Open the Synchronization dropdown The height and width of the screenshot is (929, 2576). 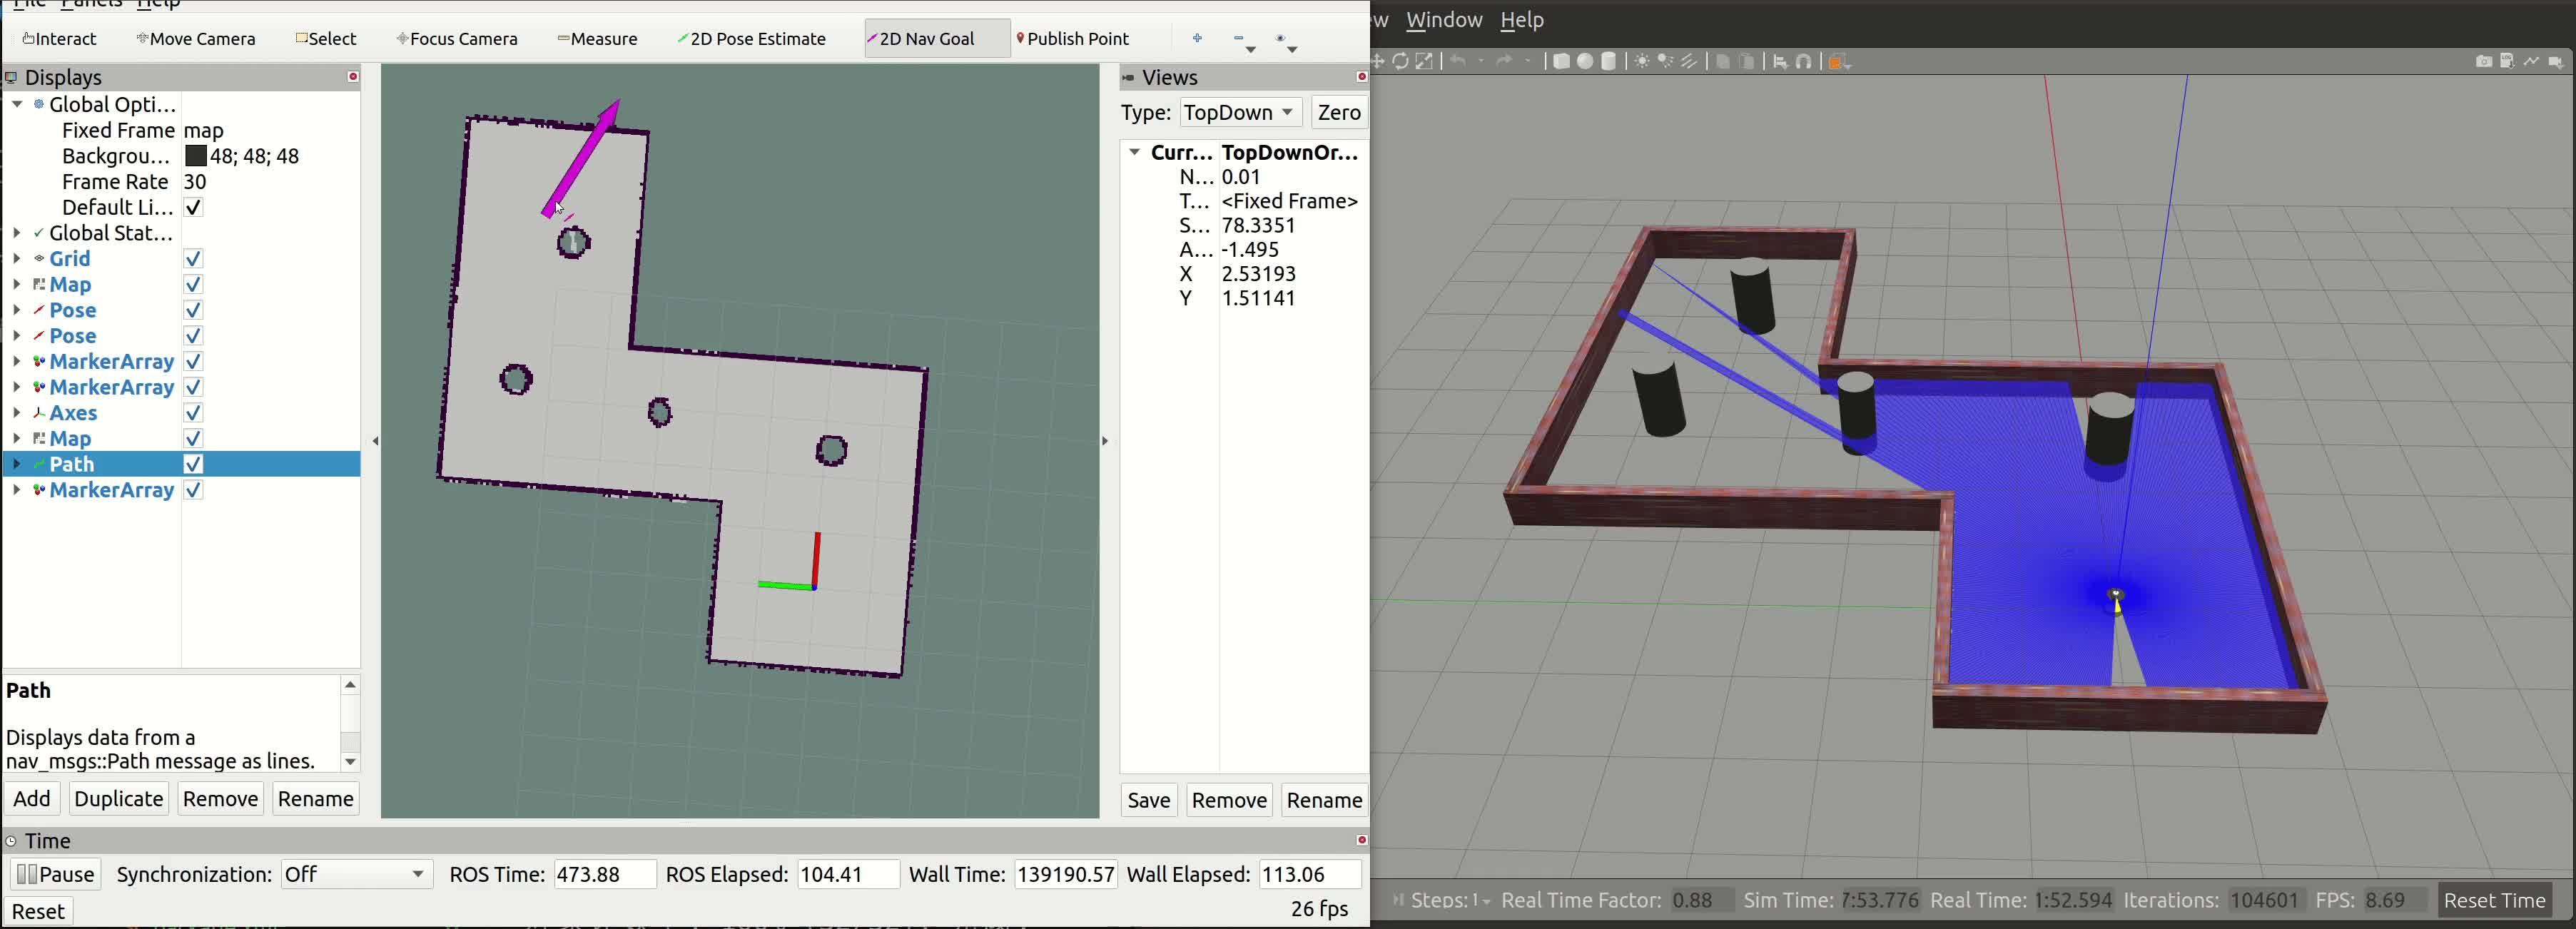pos(356,874)
